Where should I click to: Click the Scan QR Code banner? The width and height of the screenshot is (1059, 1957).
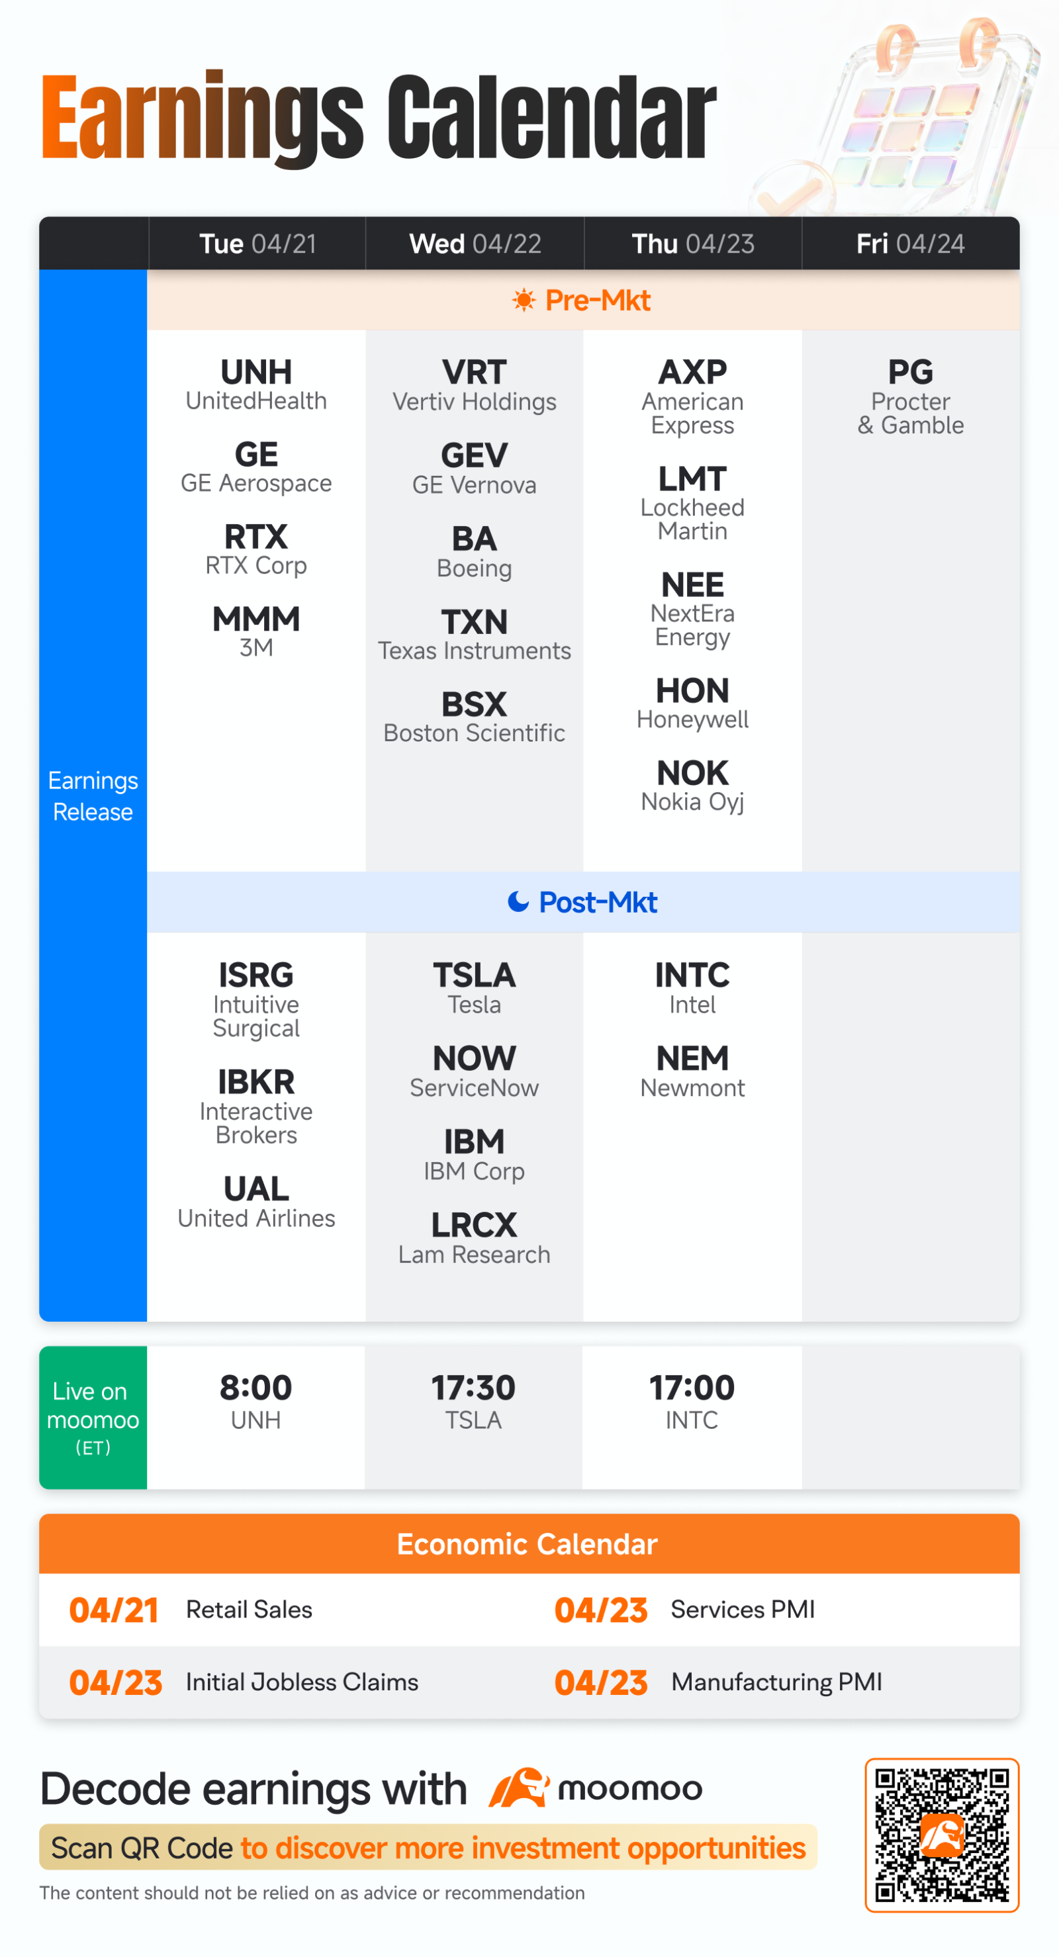click(x=428, y=1847)
